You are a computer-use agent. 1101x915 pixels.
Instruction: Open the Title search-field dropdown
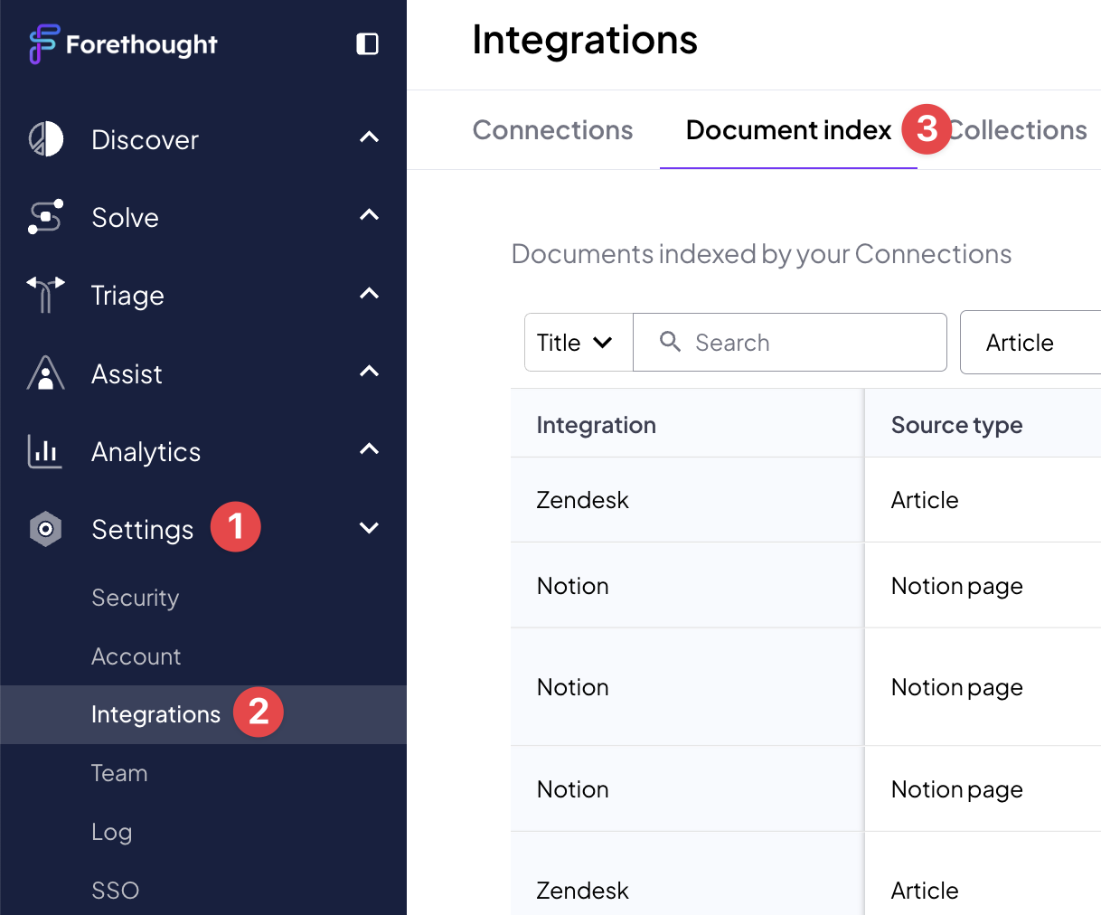click(579, 343)
